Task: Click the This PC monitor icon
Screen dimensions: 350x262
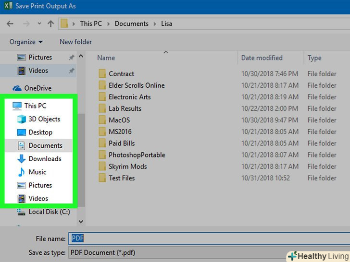Action: coord(17,106)
